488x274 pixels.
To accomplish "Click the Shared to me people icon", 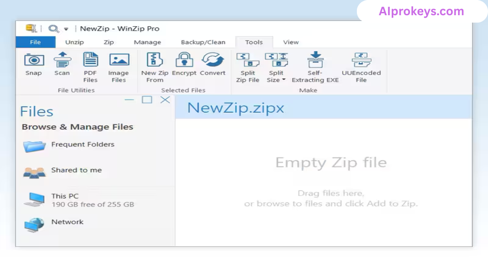I will tap(34, 172).
